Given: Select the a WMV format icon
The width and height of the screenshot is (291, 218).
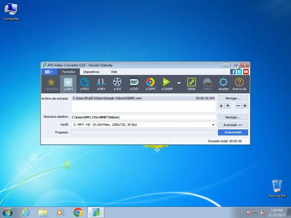Looking at the screenshot, I should [150, 84].
